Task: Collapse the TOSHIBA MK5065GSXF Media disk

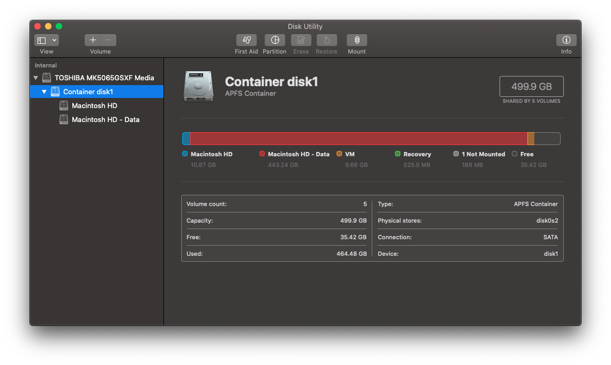Action: pyautogui.click(x=36, y=78)
